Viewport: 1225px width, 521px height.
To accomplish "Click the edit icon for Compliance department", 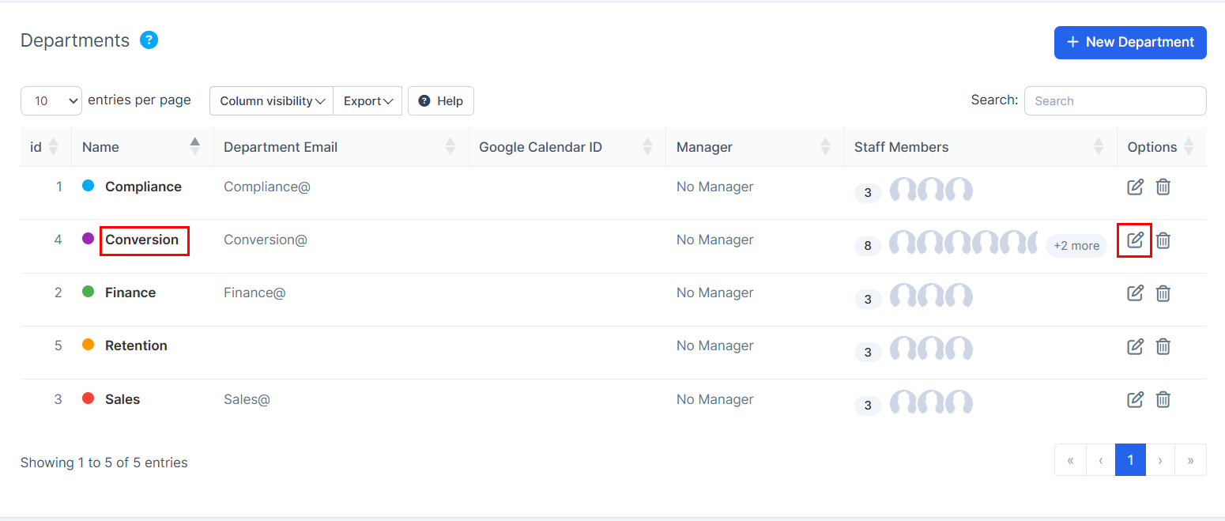I will pyautogui.click(x=1135, y=187).
